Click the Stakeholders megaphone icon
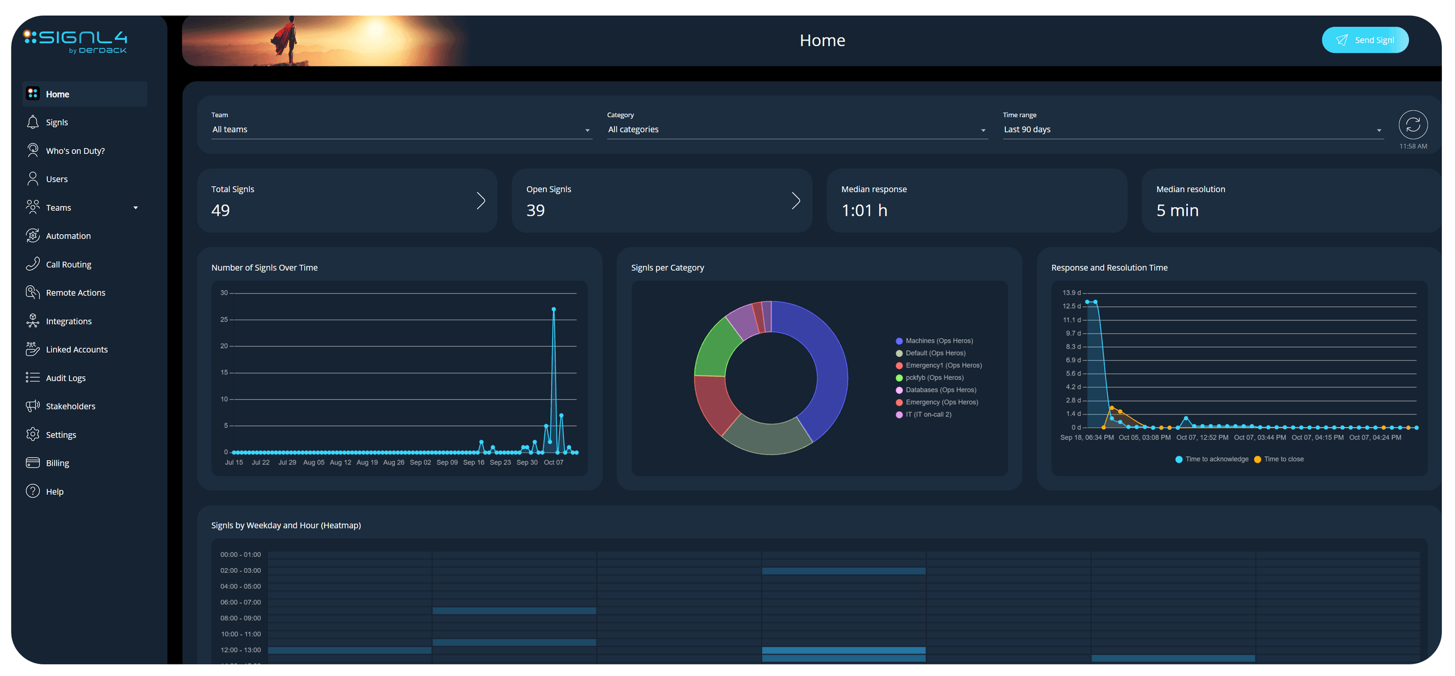The height and width of the screenshot is (676, 1455). pos(32,406)
